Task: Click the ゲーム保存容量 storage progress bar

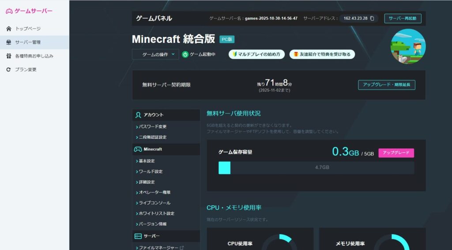Action: [316, 168]
